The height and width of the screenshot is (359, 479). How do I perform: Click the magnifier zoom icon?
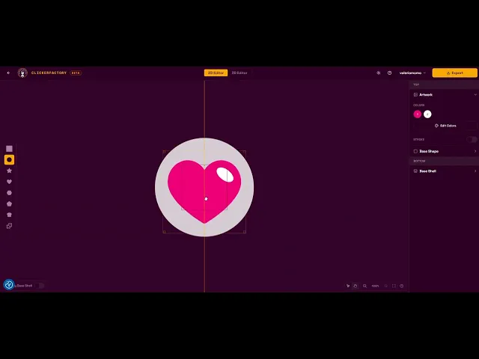click(364, 286)
